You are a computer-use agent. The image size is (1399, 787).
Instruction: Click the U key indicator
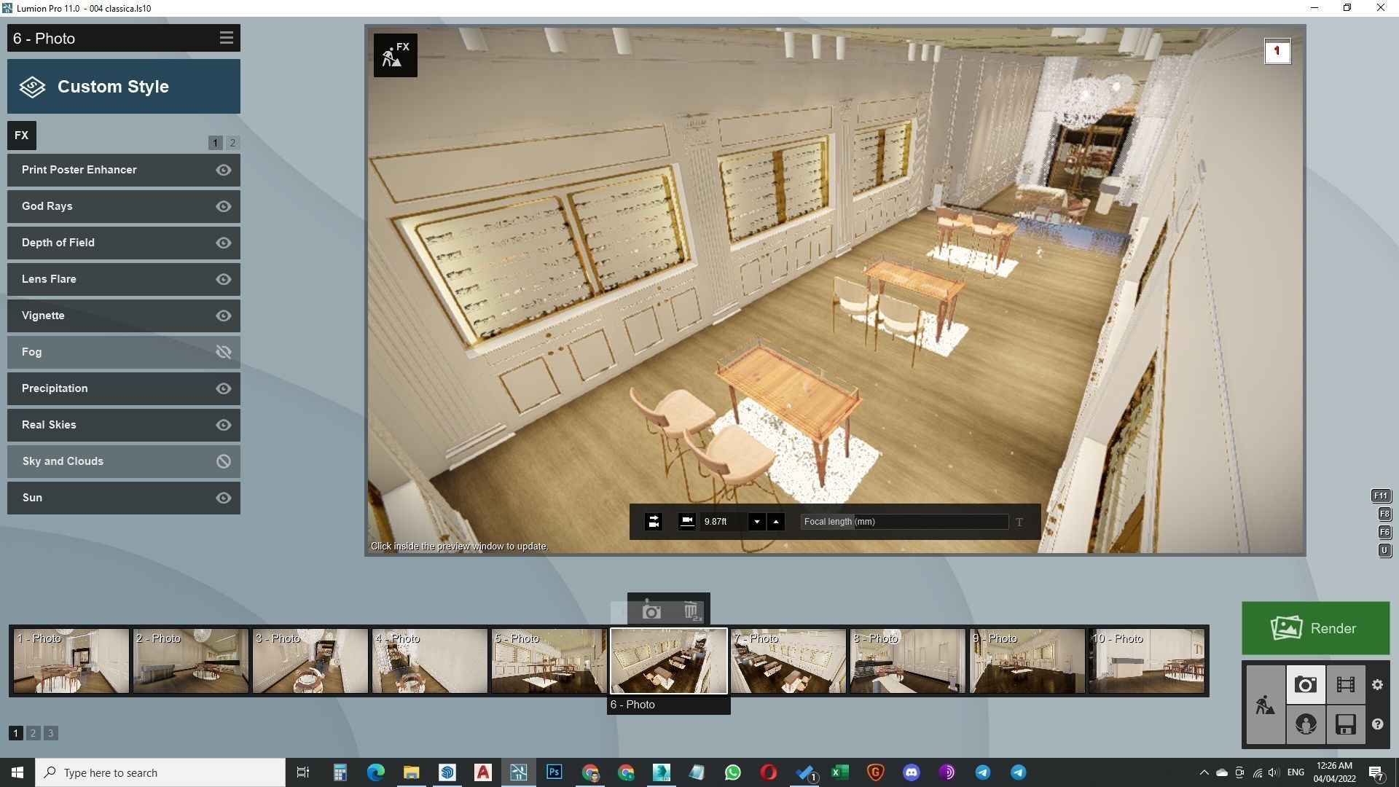(1384, 550)
